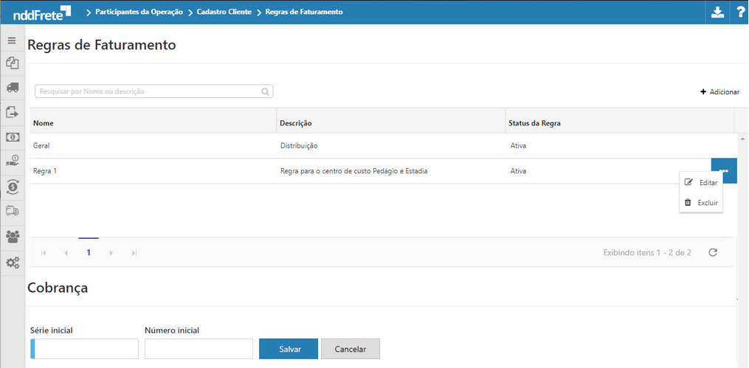Click the dark truck icon in sidebar
This screenshot has height=368, width=749.
click(x=12, y=87)
